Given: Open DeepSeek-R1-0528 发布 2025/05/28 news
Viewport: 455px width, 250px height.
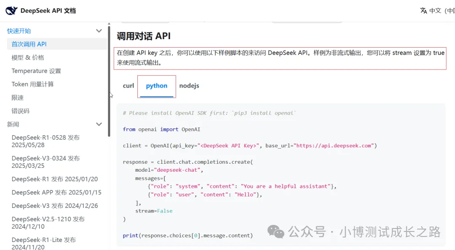Looking at the screenshot, I should click(x=45, y=141).
